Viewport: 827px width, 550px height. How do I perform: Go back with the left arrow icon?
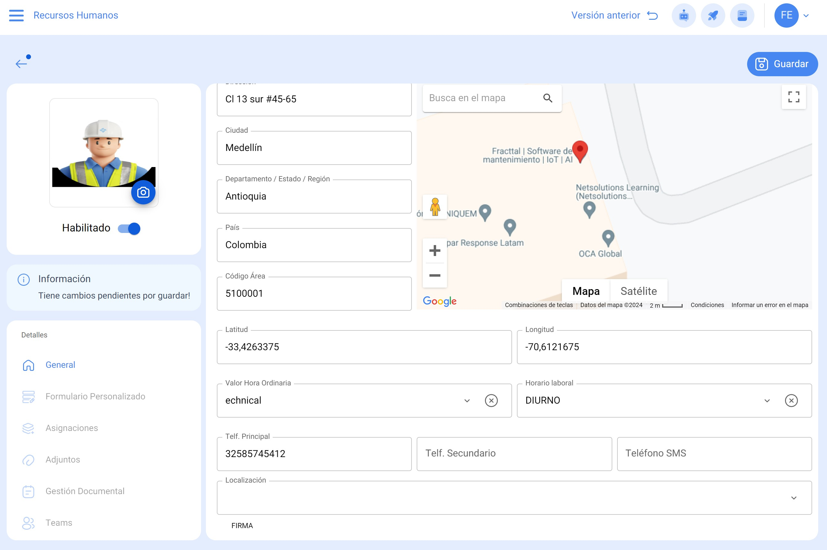[x=21, y=63]
